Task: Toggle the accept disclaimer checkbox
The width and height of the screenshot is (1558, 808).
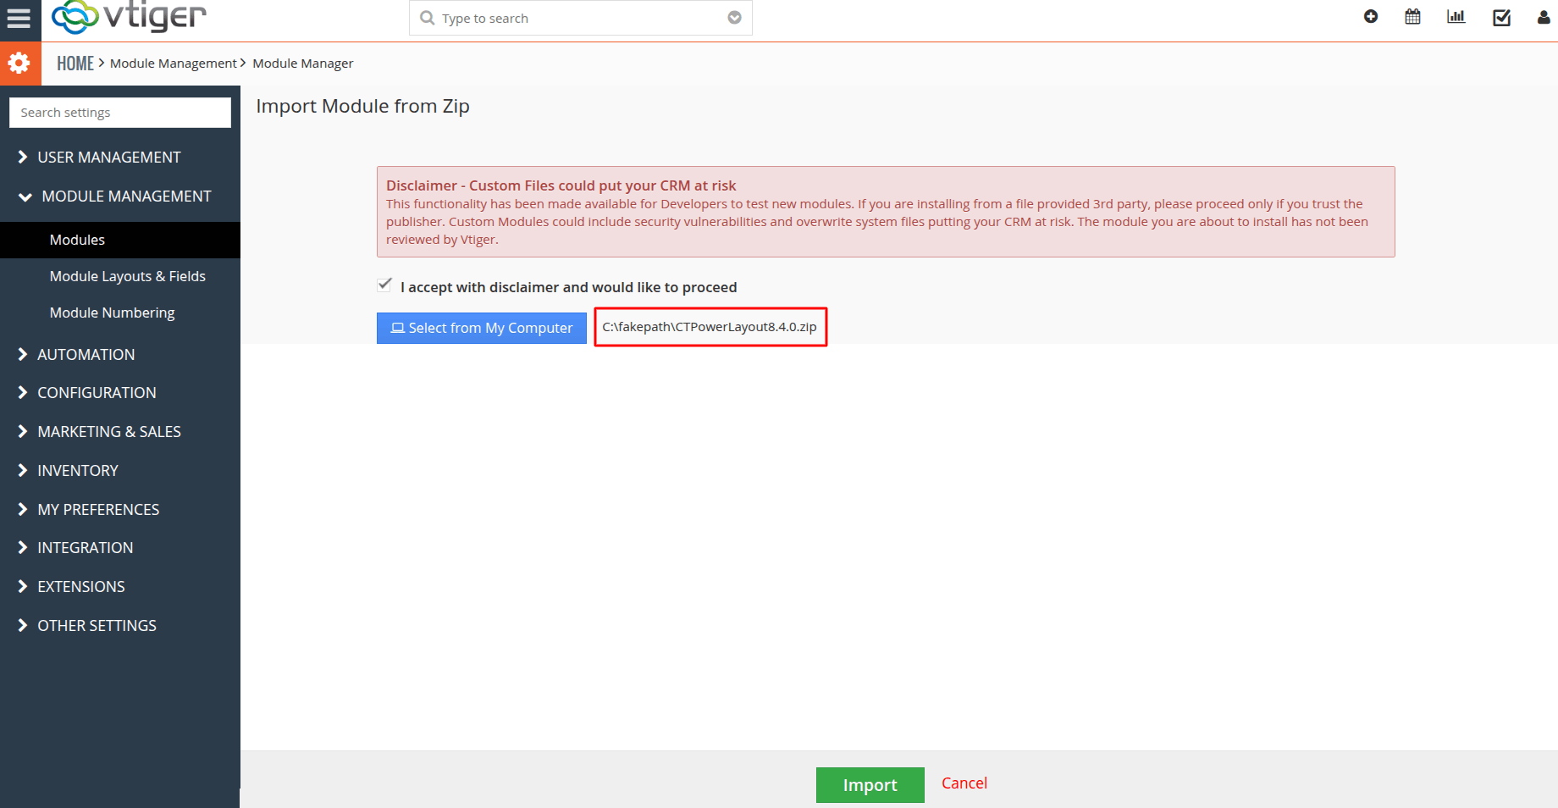Action: click(x=384, y=285)
